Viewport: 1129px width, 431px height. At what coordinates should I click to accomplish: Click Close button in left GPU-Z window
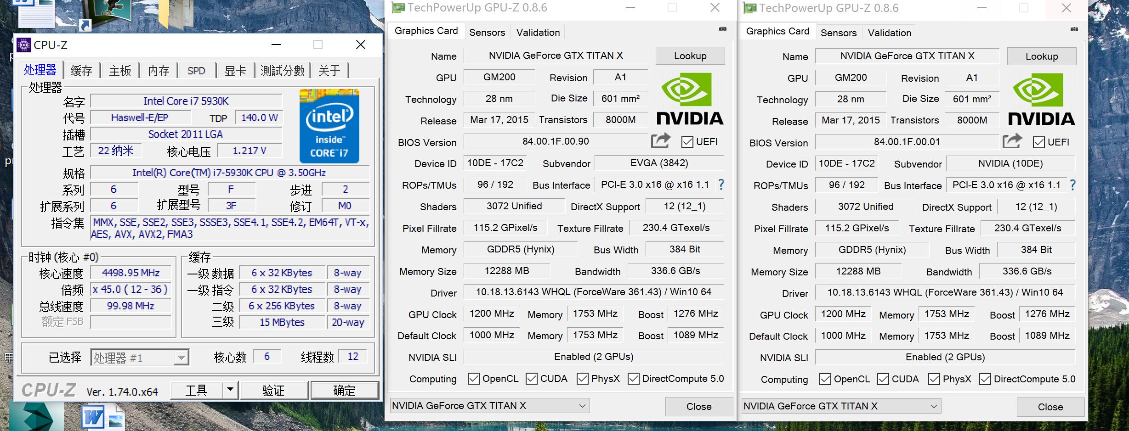[699, 407]
